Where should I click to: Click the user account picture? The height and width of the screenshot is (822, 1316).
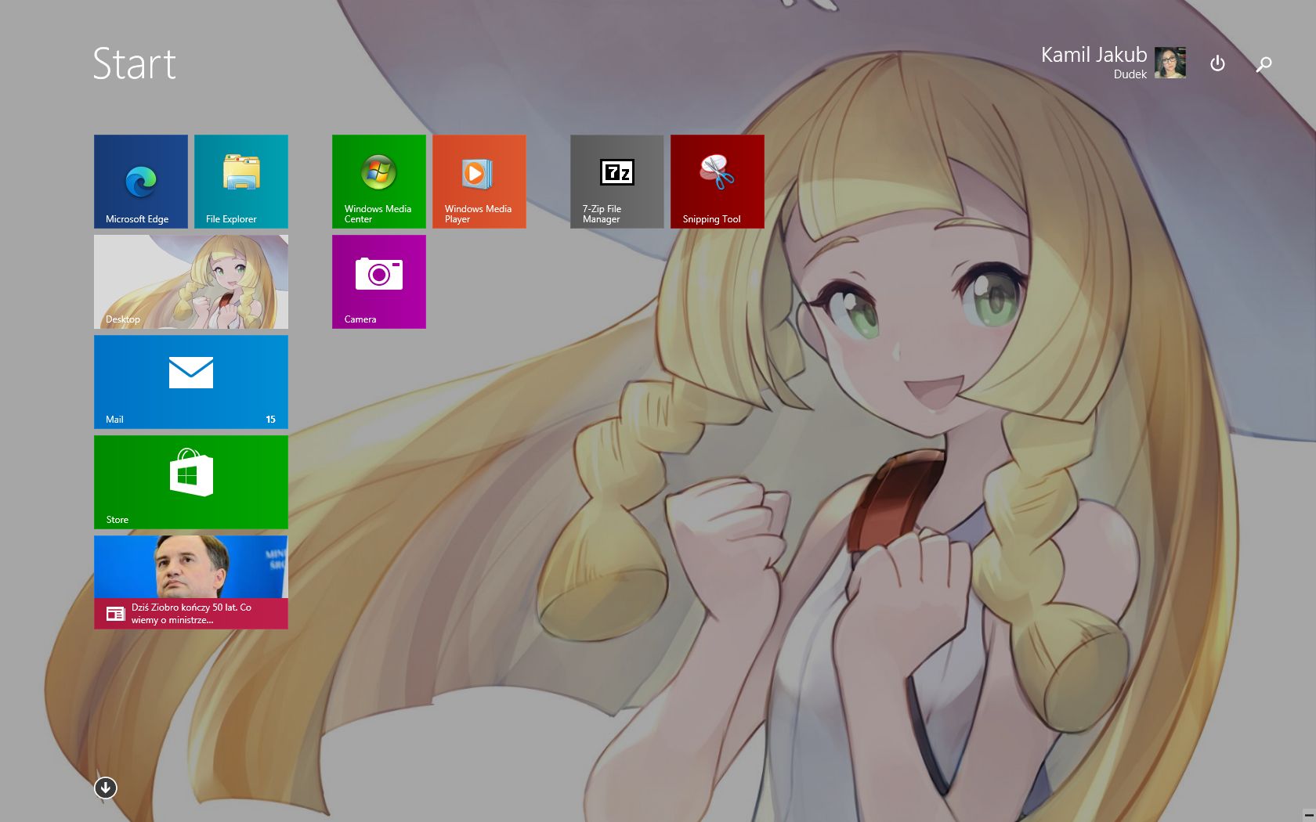1170,63
